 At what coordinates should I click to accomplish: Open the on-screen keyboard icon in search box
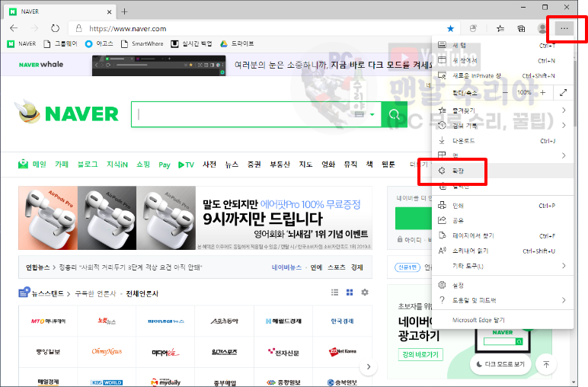point(360,114)
